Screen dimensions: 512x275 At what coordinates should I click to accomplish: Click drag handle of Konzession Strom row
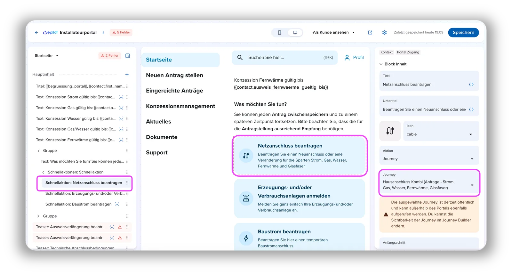(127, 97)
